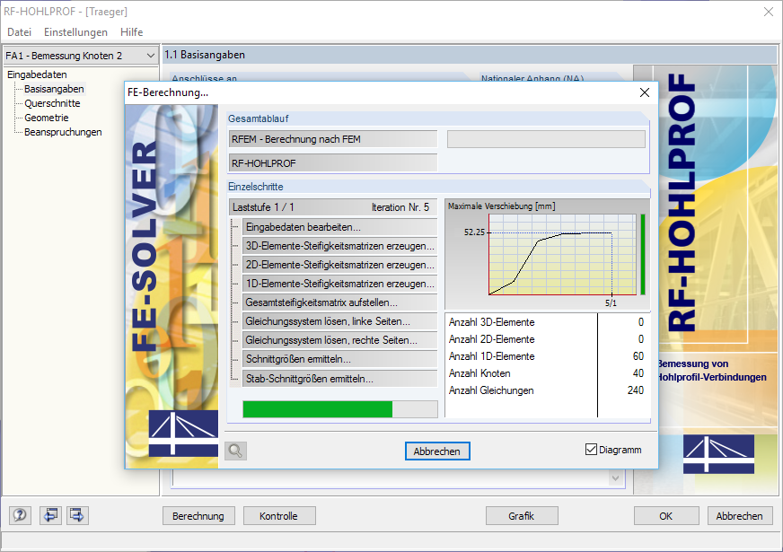Click Gleichungssystem lösen, rechte Seiten... step
The width and height of the screenshot is (783, 552).
click(339, 340)
